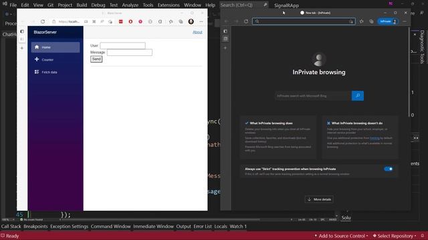Open Visual Studio notifications bell in status bar
The image size is (428, 240).
coord(423,235)
